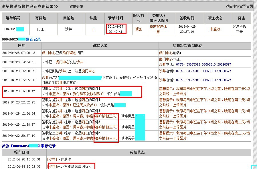Click the piece count 1 under 件数
This screenshot has height=169, width=257.
coord(93,29)
